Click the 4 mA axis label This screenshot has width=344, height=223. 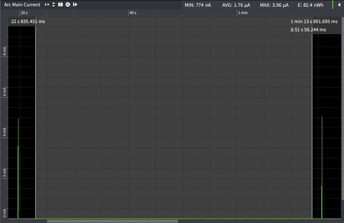(x=4, y=133)
